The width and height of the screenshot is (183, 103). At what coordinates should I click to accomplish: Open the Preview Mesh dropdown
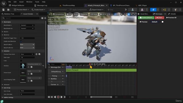(21, 10)
